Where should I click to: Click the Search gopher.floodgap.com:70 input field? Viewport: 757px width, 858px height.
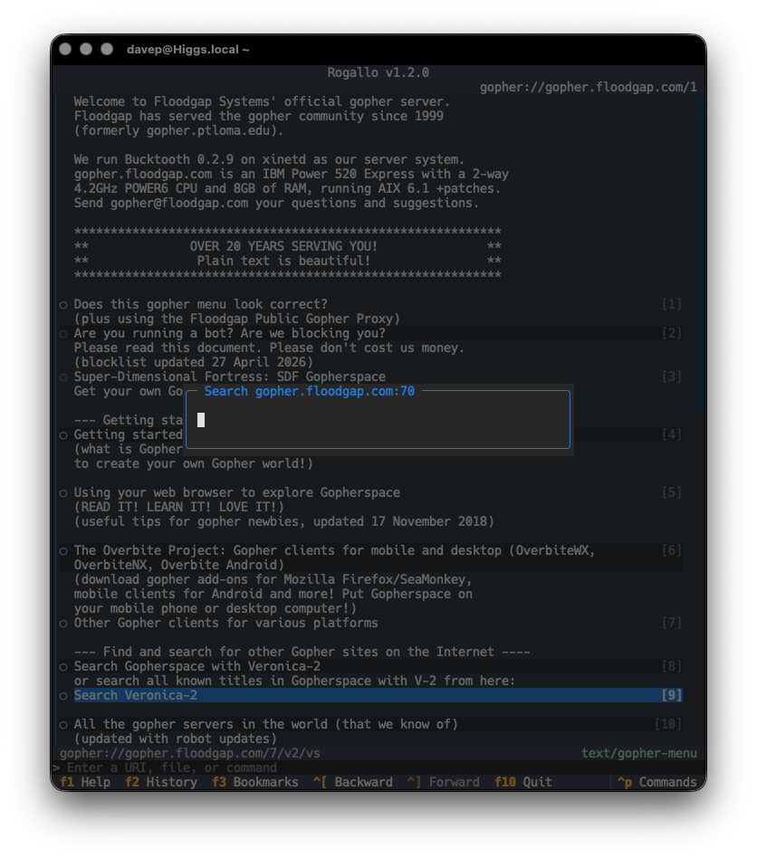378,420
